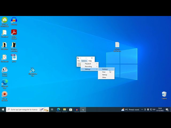Close the GhostMouse window

92,58
